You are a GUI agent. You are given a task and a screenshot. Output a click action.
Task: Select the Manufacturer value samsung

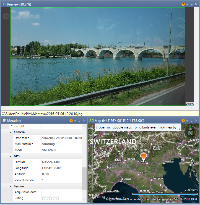pos(62,144)
